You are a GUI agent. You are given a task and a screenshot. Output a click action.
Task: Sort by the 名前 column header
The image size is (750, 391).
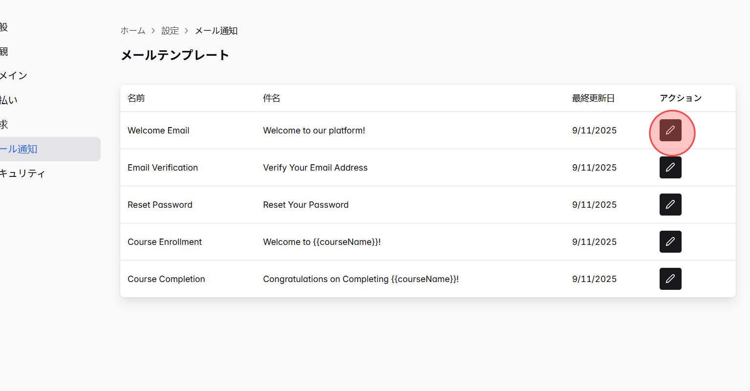click(x=136, y=98)
